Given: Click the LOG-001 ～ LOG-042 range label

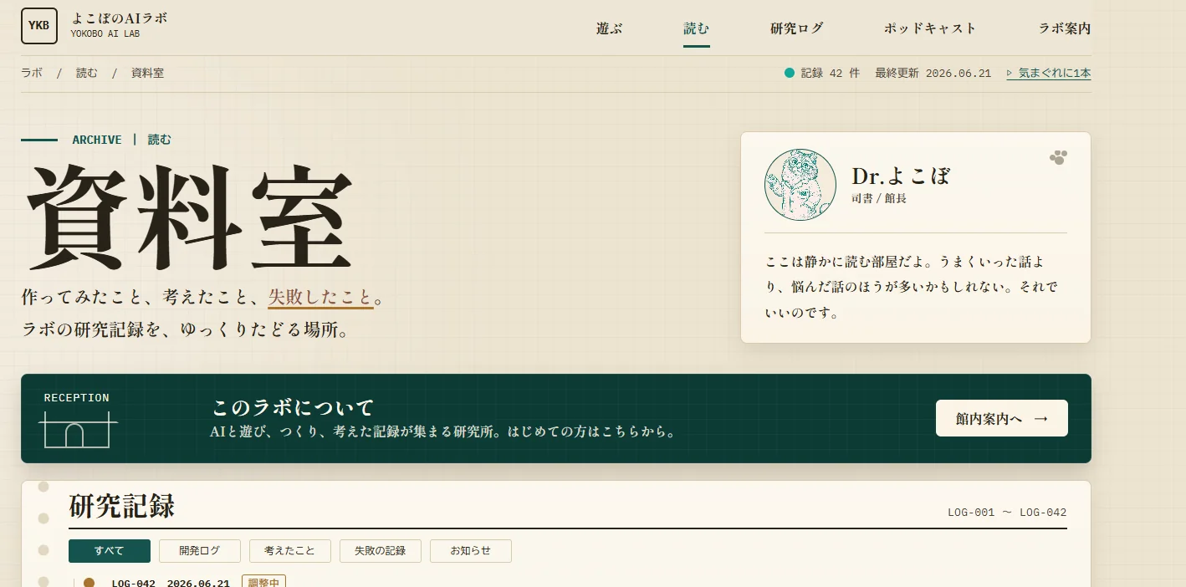Looking at the screenshot, I should coord(1007,513).
